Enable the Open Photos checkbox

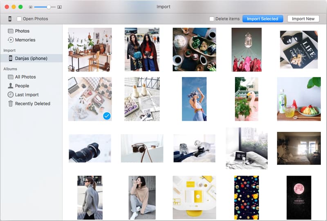click(x=19, y=19)
